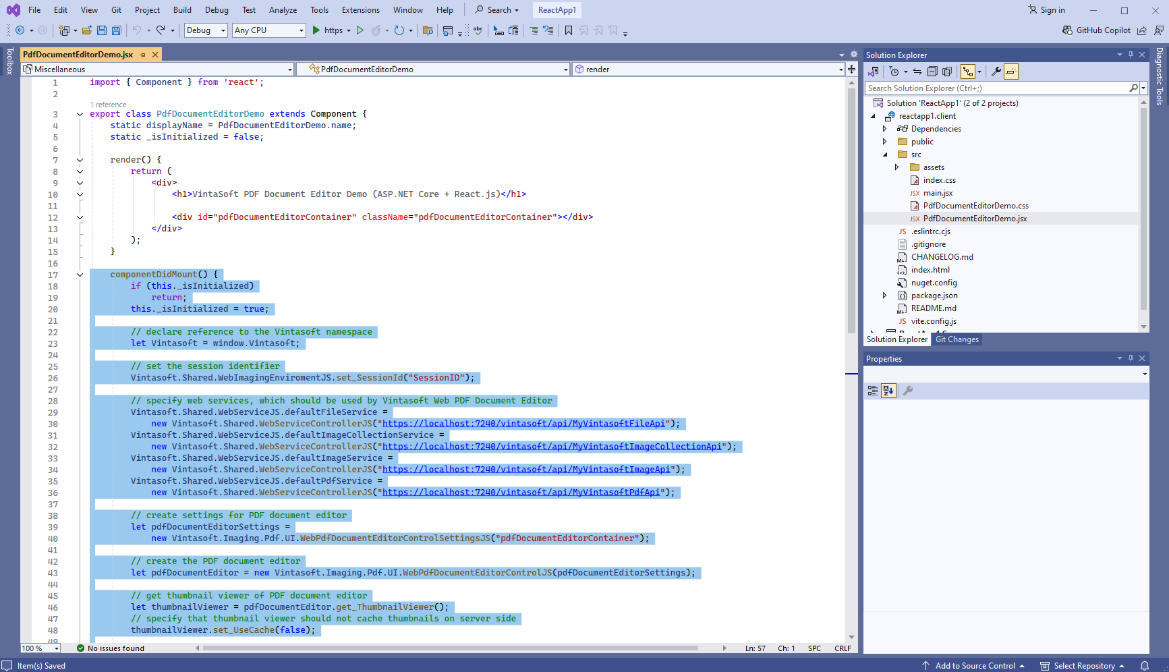Image resolution: width=1169 pixels, height=672 pixels.
Task: Toggle the editor split window handle
Action: [851, 69]
